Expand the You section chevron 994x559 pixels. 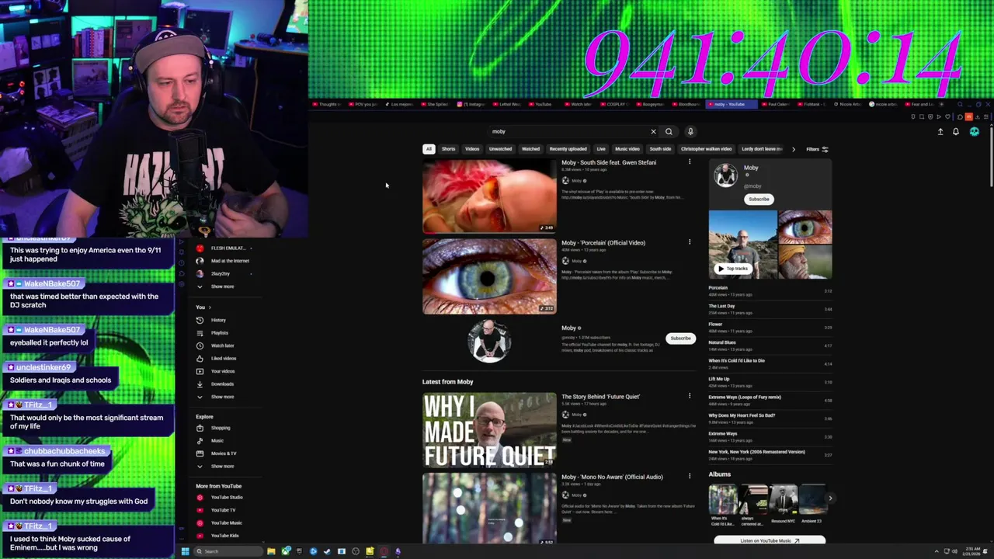[209, 307]
